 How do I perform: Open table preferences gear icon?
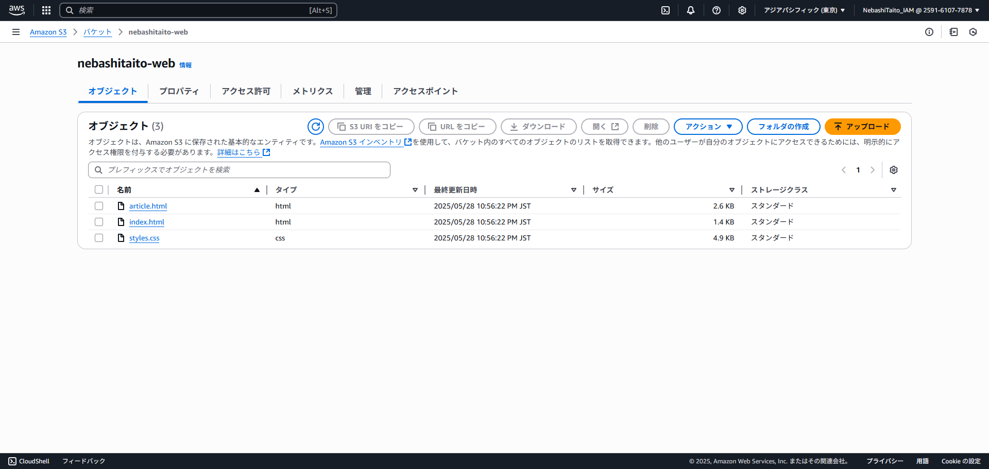point(894,170)
